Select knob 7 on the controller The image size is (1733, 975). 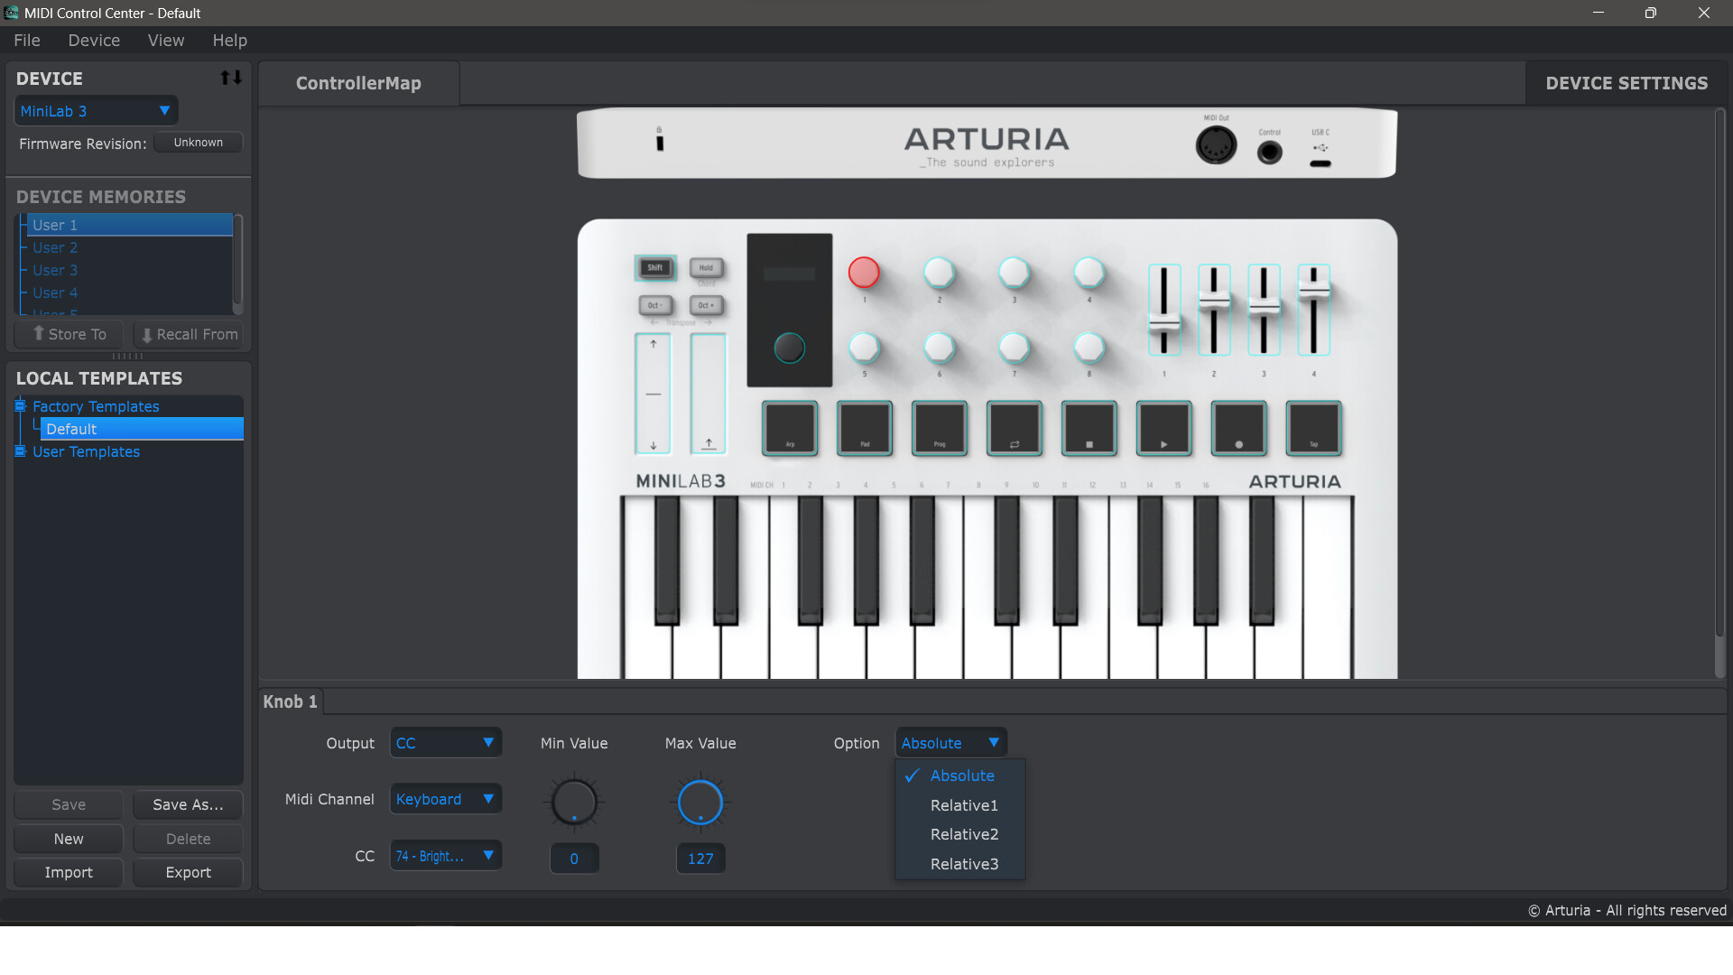click(x=1014, y=348)
